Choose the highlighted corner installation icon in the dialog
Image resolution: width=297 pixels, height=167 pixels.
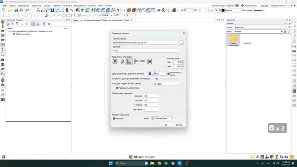pos(129,61)
